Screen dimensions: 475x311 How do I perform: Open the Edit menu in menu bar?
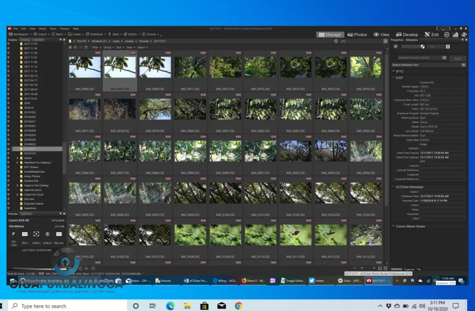point(23,29)
